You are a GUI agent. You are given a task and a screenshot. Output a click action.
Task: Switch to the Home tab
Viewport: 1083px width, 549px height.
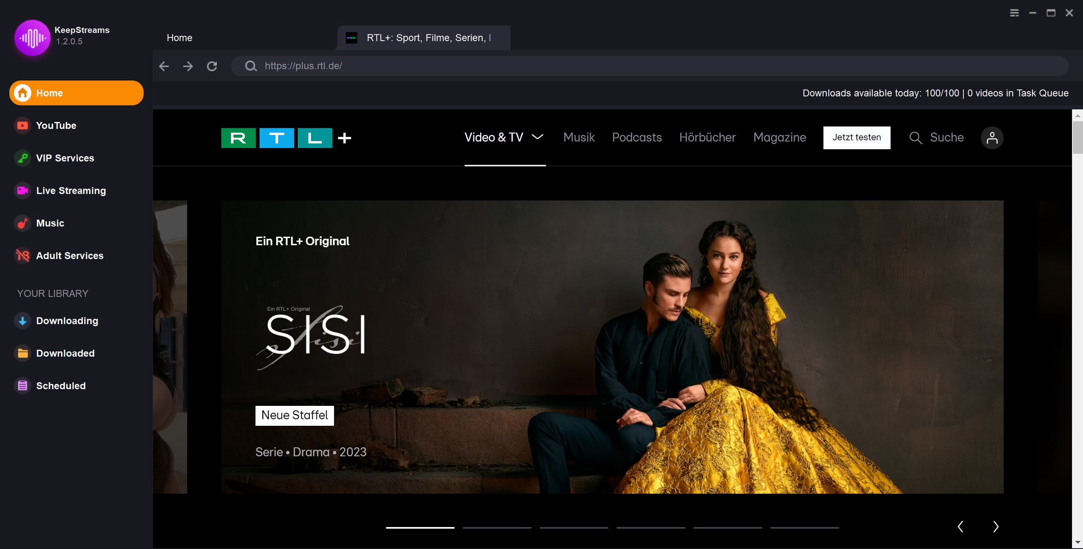pos(179,38)
